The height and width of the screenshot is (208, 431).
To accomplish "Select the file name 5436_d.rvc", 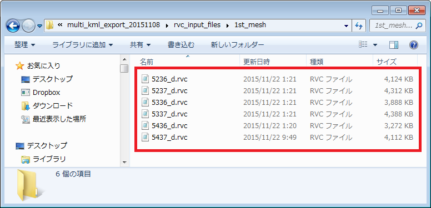I will tap(169, 126).
